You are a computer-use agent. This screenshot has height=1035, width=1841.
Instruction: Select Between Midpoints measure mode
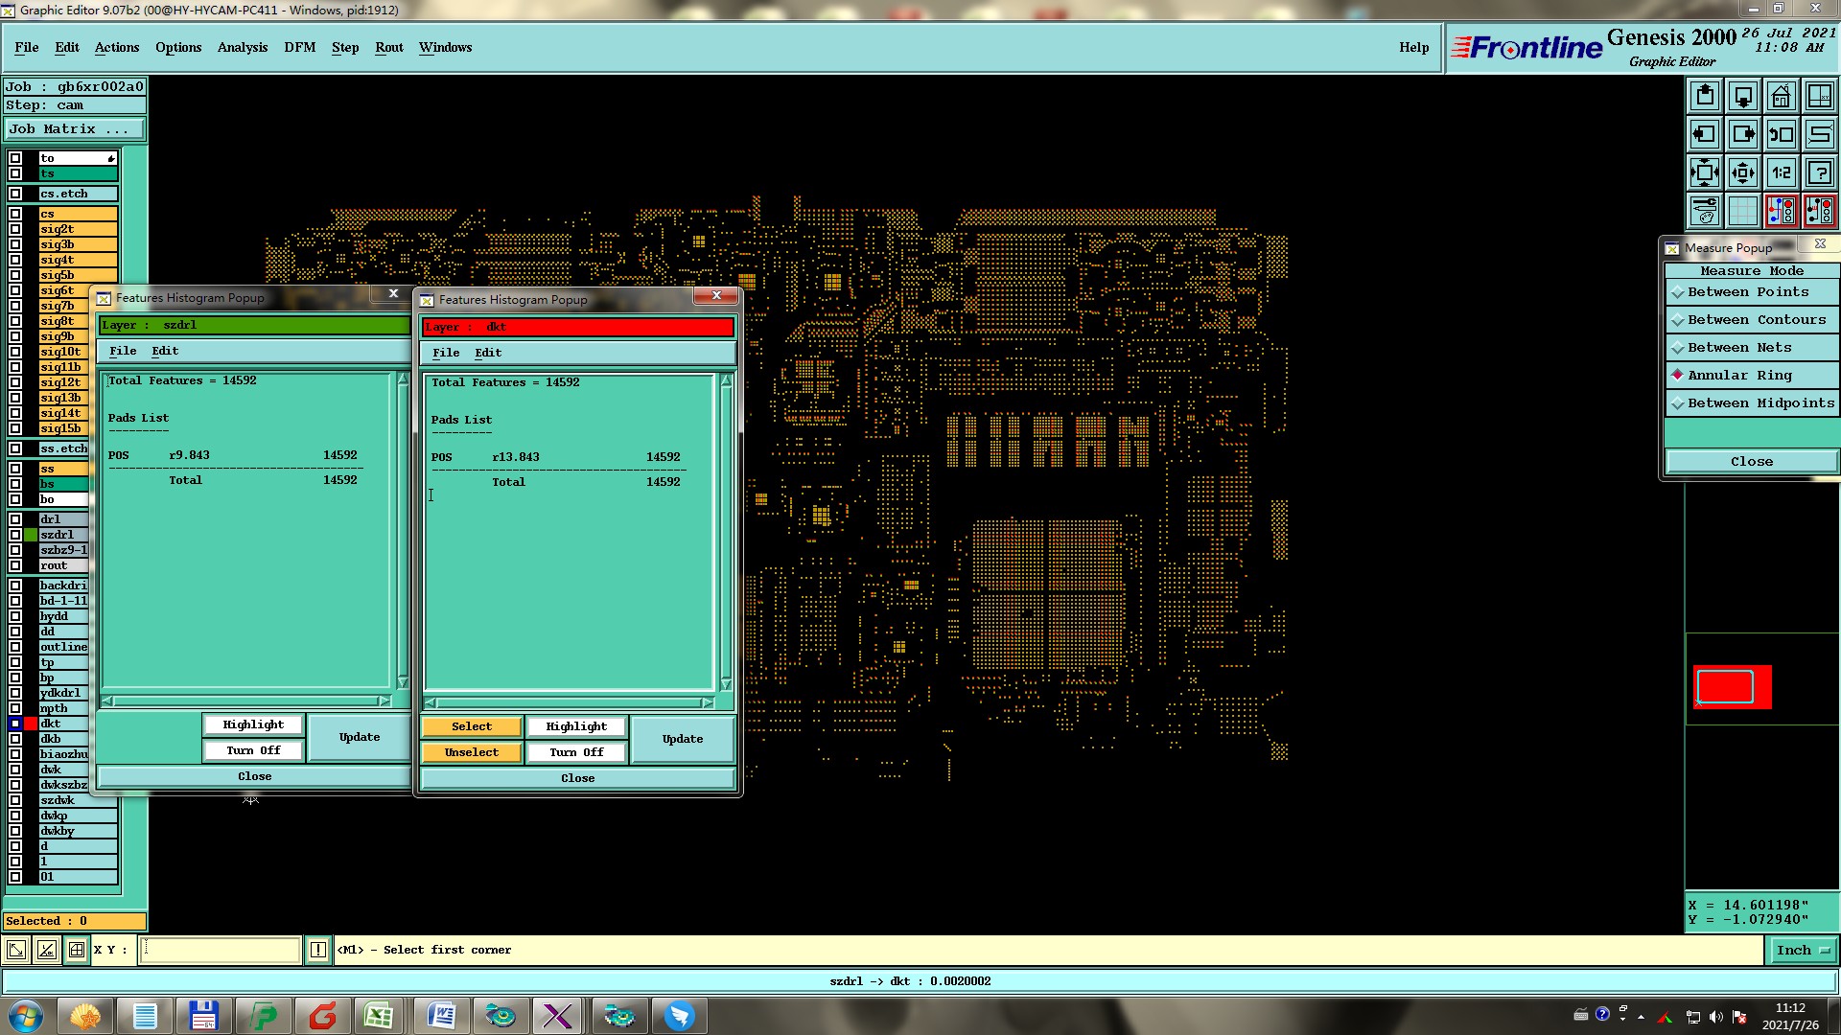tap(1759, 403)
